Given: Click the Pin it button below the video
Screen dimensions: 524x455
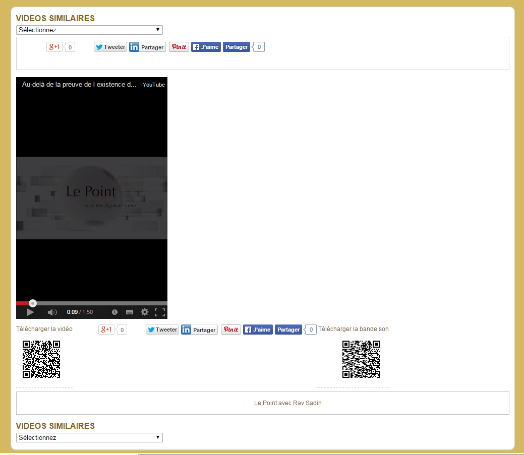Looking at the screenshot, I should tap(231, 330).
